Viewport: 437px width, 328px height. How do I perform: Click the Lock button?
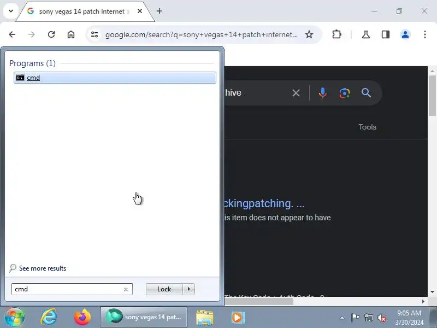[x=164, y=289]
